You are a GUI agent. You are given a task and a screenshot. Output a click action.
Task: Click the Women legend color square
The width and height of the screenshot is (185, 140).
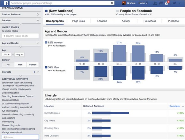point(46,42)
